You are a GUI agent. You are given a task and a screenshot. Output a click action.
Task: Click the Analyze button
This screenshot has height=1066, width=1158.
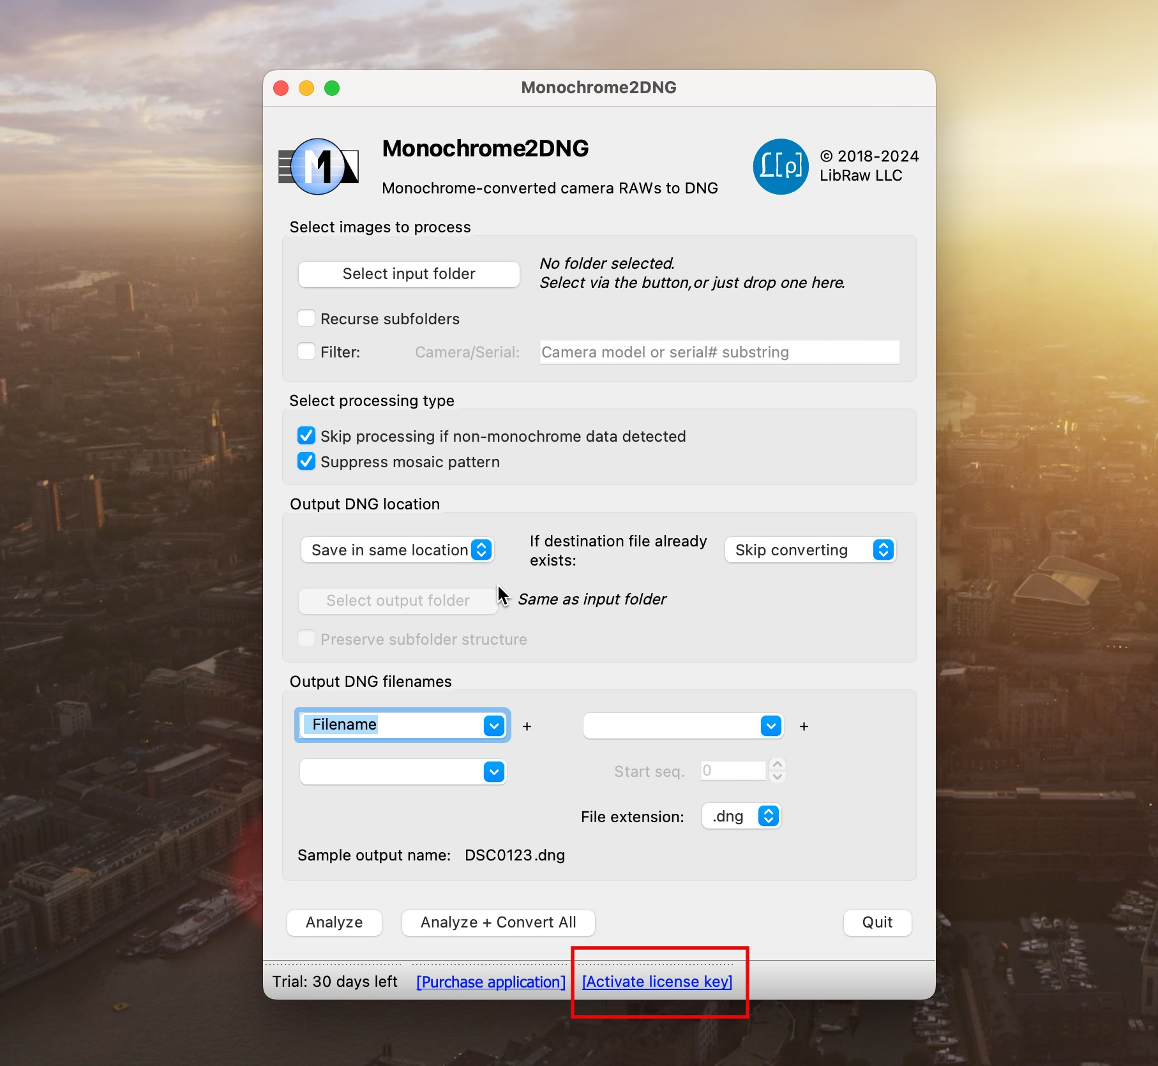(x=334, y=922)
